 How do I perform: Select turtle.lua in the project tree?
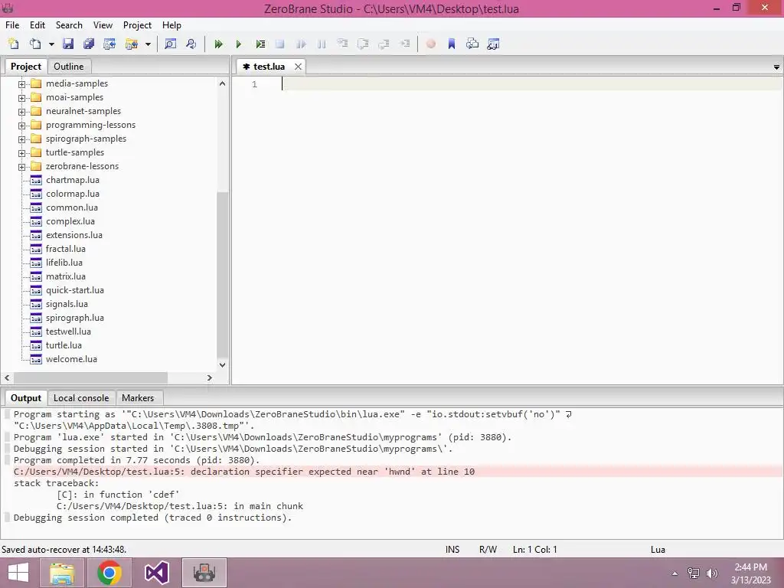pyautogui.click(x=64, y=345)
